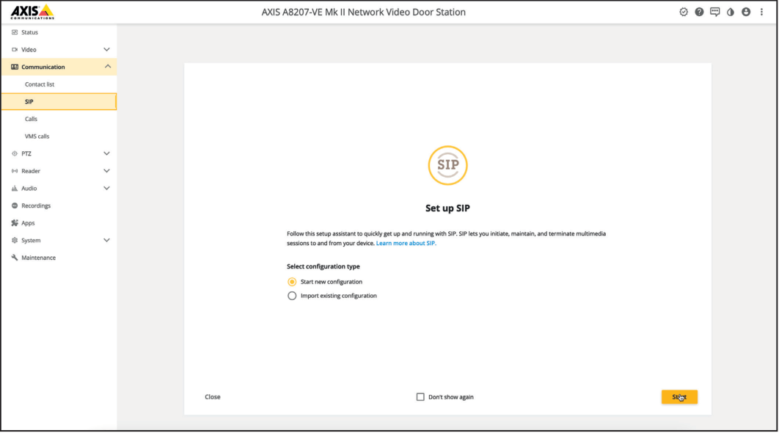Select the Maintenance wrench icon
Image resolution: width=779 pixels, height=433 pixels.
point(14,258)
